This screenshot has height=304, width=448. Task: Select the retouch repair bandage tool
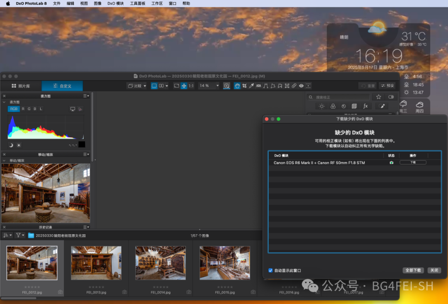[294, 86]
